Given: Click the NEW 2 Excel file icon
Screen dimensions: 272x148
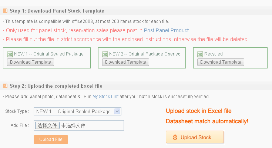Looking at the screenshot, I should (105, 54).
